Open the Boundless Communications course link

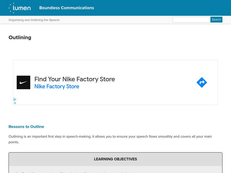point(66,8)
